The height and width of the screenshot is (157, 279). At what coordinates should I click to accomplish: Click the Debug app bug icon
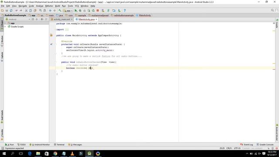tap(80, 10)
